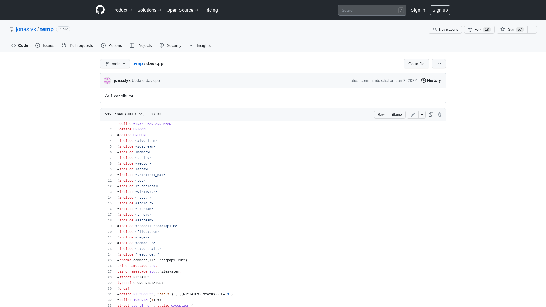The width and height of the screenshot is (546, 307).
Task: Click the trash delete file icon
Action: [440, 114]
